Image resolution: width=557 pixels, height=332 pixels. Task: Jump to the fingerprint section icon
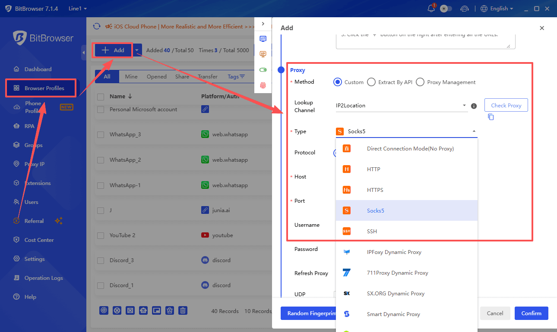[x=263, y=85]
